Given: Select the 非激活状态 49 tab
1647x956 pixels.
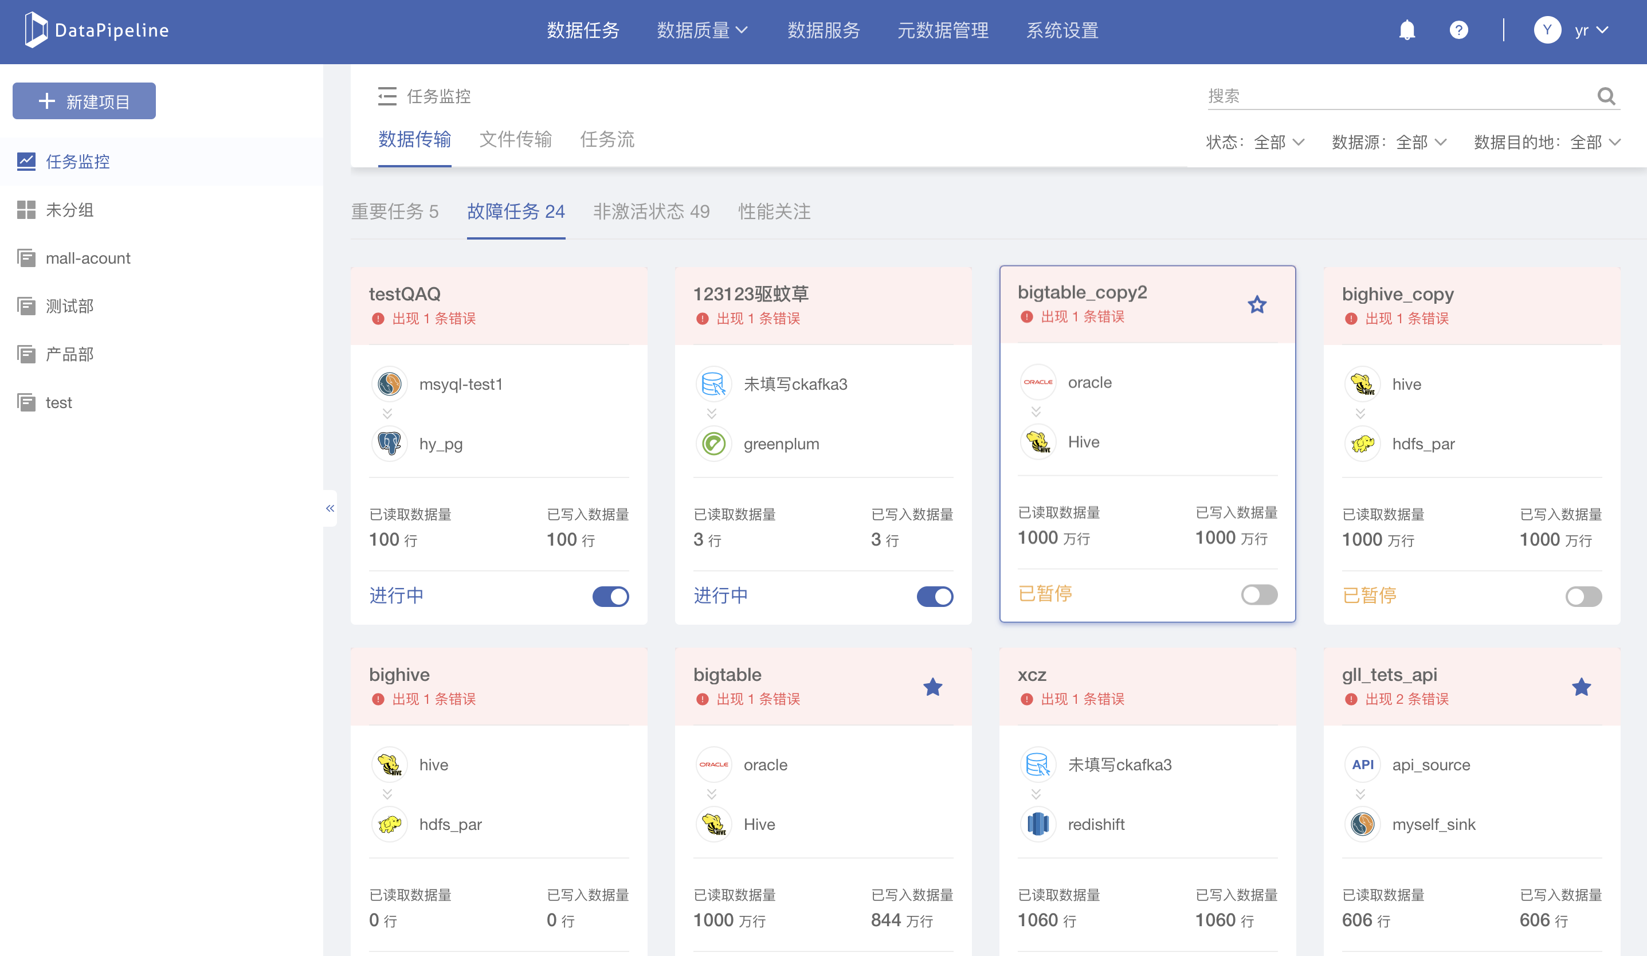Looking at the screenshot, I should pos(651,211).
